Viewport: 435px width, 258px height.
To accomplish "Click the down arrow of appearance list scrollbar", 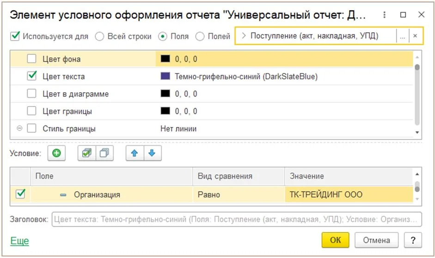I will coord(417,132).
